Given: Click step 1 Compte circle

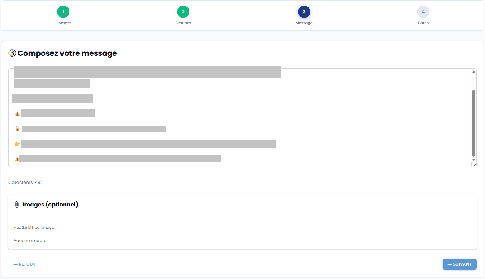Looking at the screenshot, I should pyautogui.click(x=63, y=12).
